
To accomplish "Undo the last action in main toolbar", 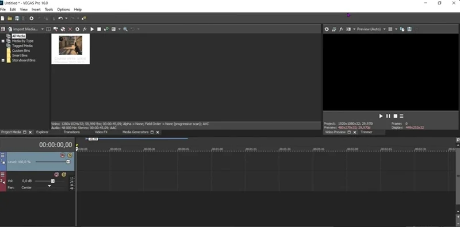I will (x=60, y=18).
